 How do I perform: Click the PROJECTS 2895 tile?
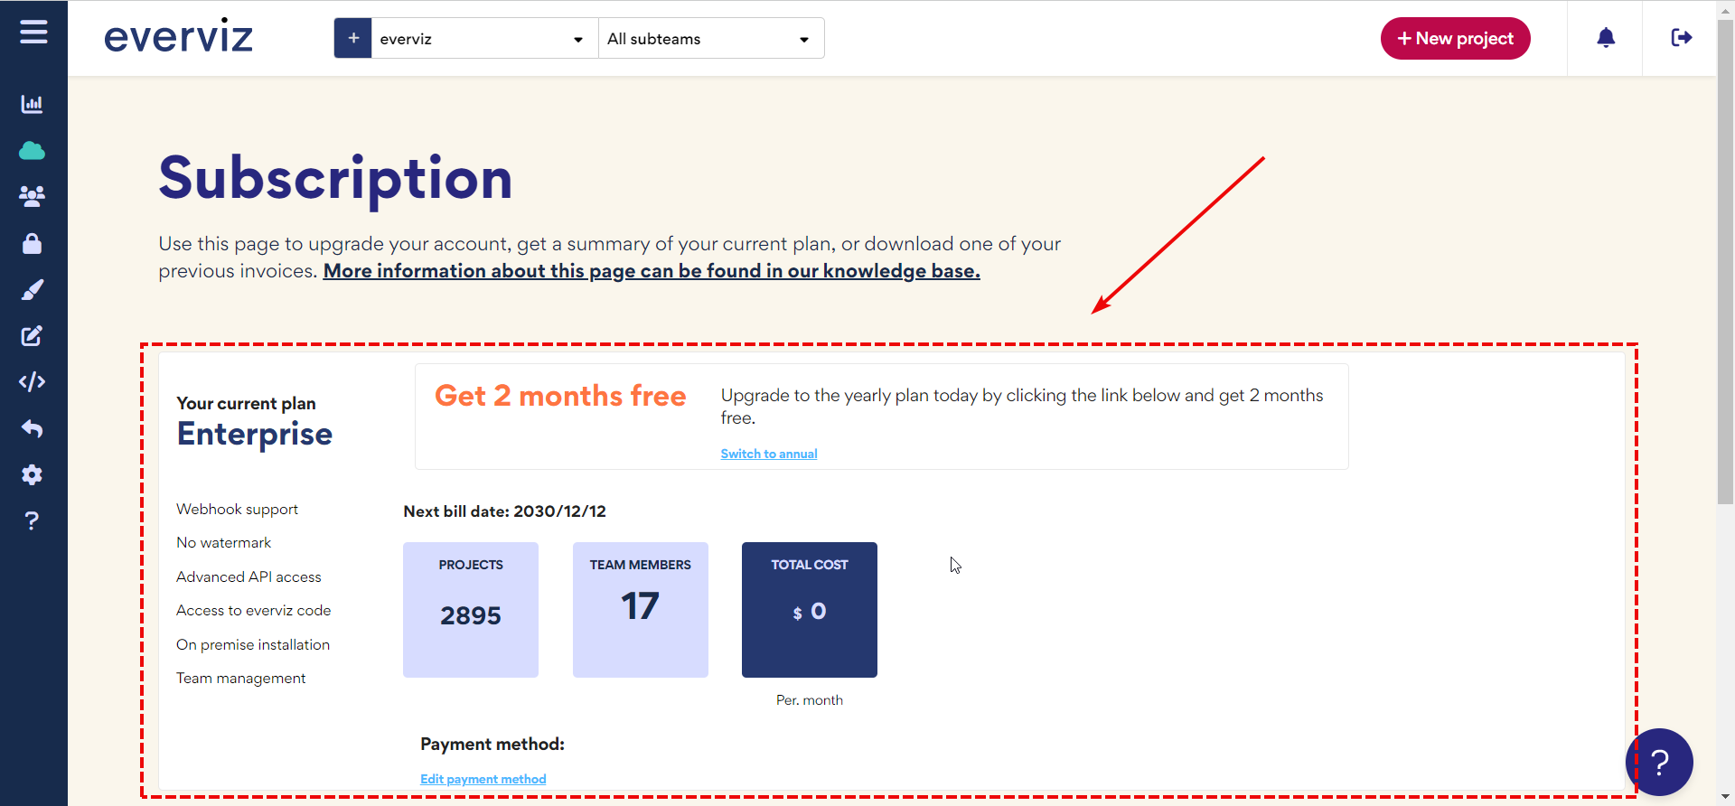(471, 610)
